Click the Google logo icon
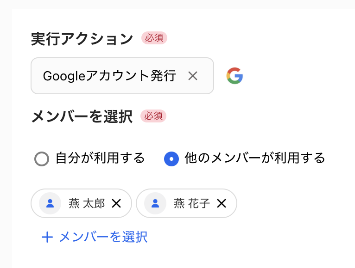 pyautogui.click(x=235, y=76)
